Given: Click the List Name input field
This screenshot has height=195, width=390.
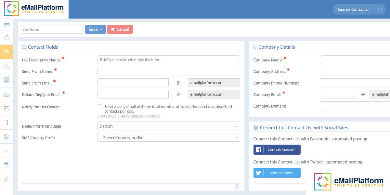Looking at the screenshot, I should [x=51, y=29].
